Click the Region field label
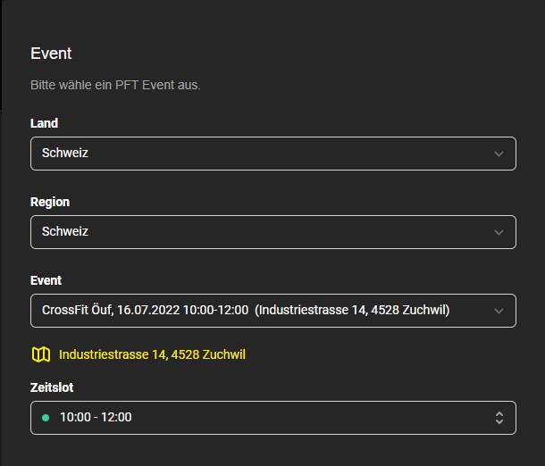The image size is (545, 466). (50, 202)
